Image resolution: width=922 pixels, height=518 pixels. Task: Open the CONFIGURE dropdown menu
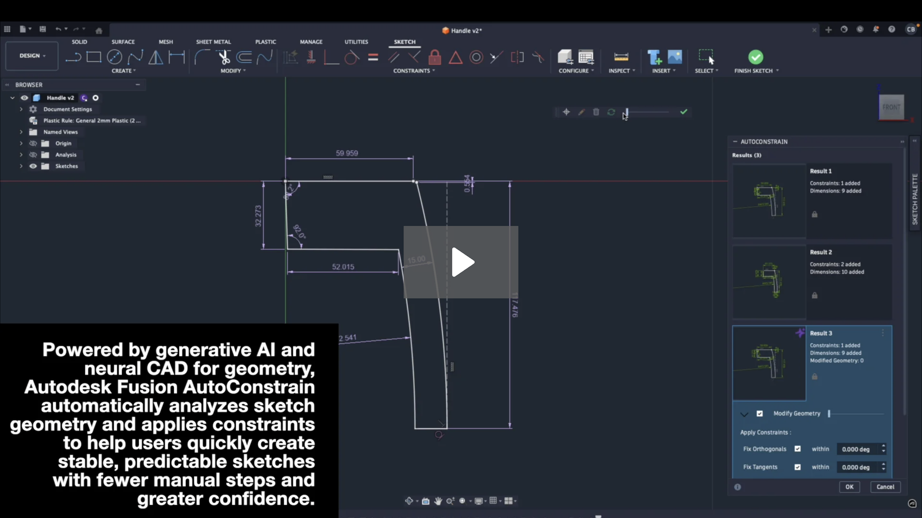[576, 71]
